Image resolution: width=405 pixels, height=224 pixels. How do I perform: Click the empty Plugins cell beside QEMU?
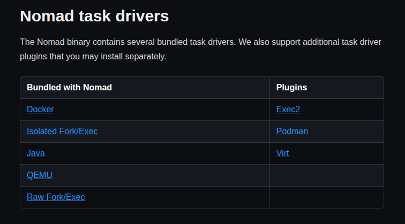pyautogui.click(x=326, y=175)
